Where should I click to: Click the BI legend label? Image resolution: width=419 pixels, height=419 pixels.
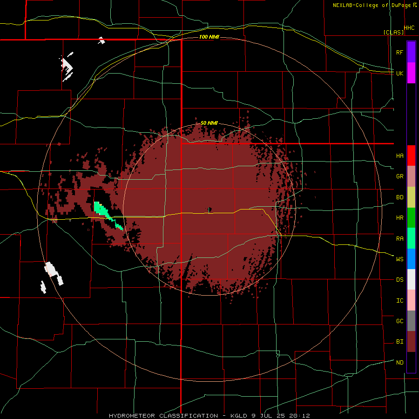[x=400, y=342]
